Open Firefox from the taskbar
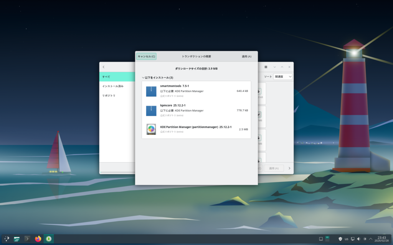 pyautogui.click(x=38, y=239)
